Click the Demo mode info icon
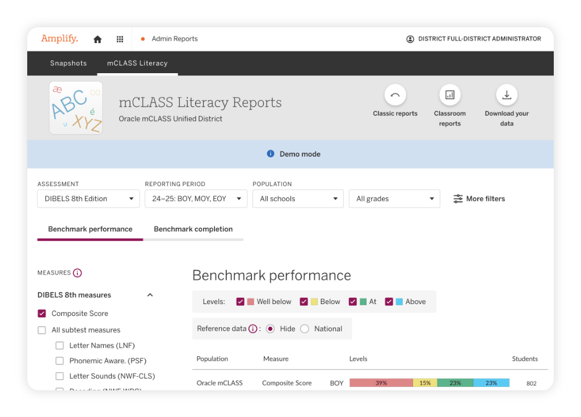 tap(271, 154)
